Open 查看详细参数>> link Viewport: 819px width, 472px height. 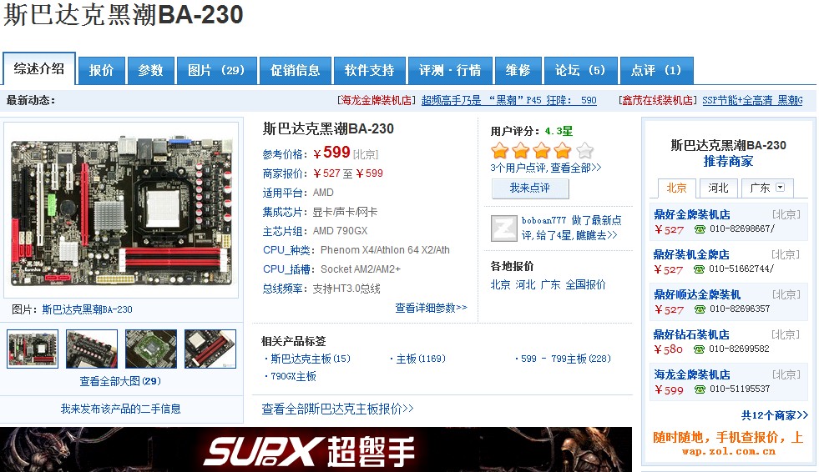click(431, 309)
